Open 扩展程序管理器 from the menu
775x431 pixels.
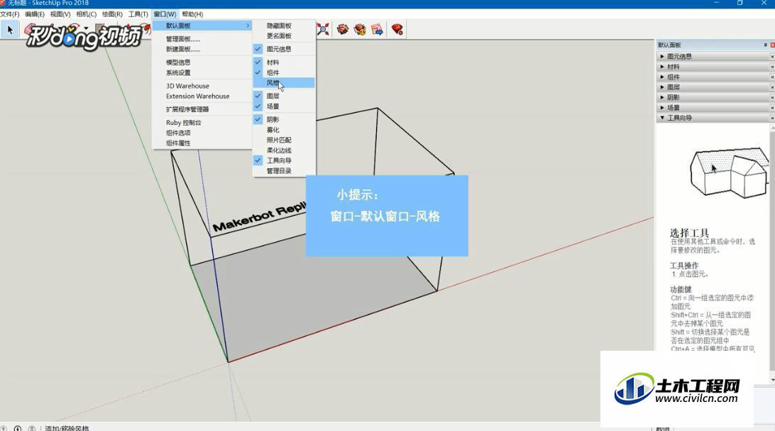coord(202,109)
